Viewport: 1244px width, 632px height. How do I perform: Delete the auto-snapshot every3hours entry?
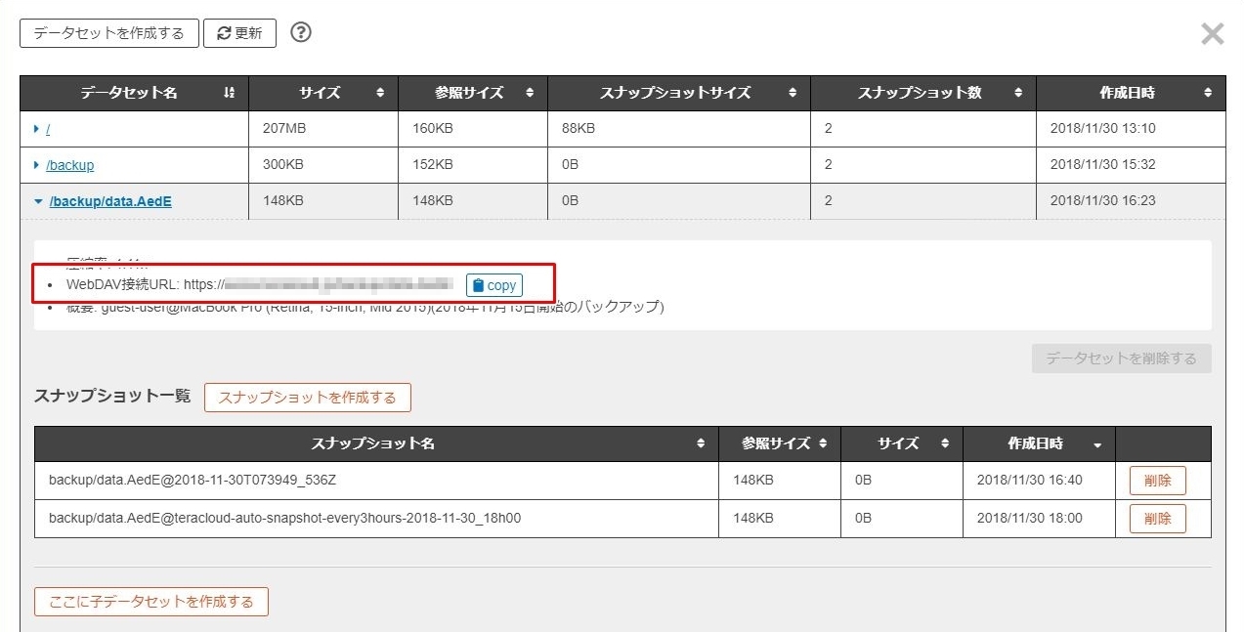click(1157, 519)
